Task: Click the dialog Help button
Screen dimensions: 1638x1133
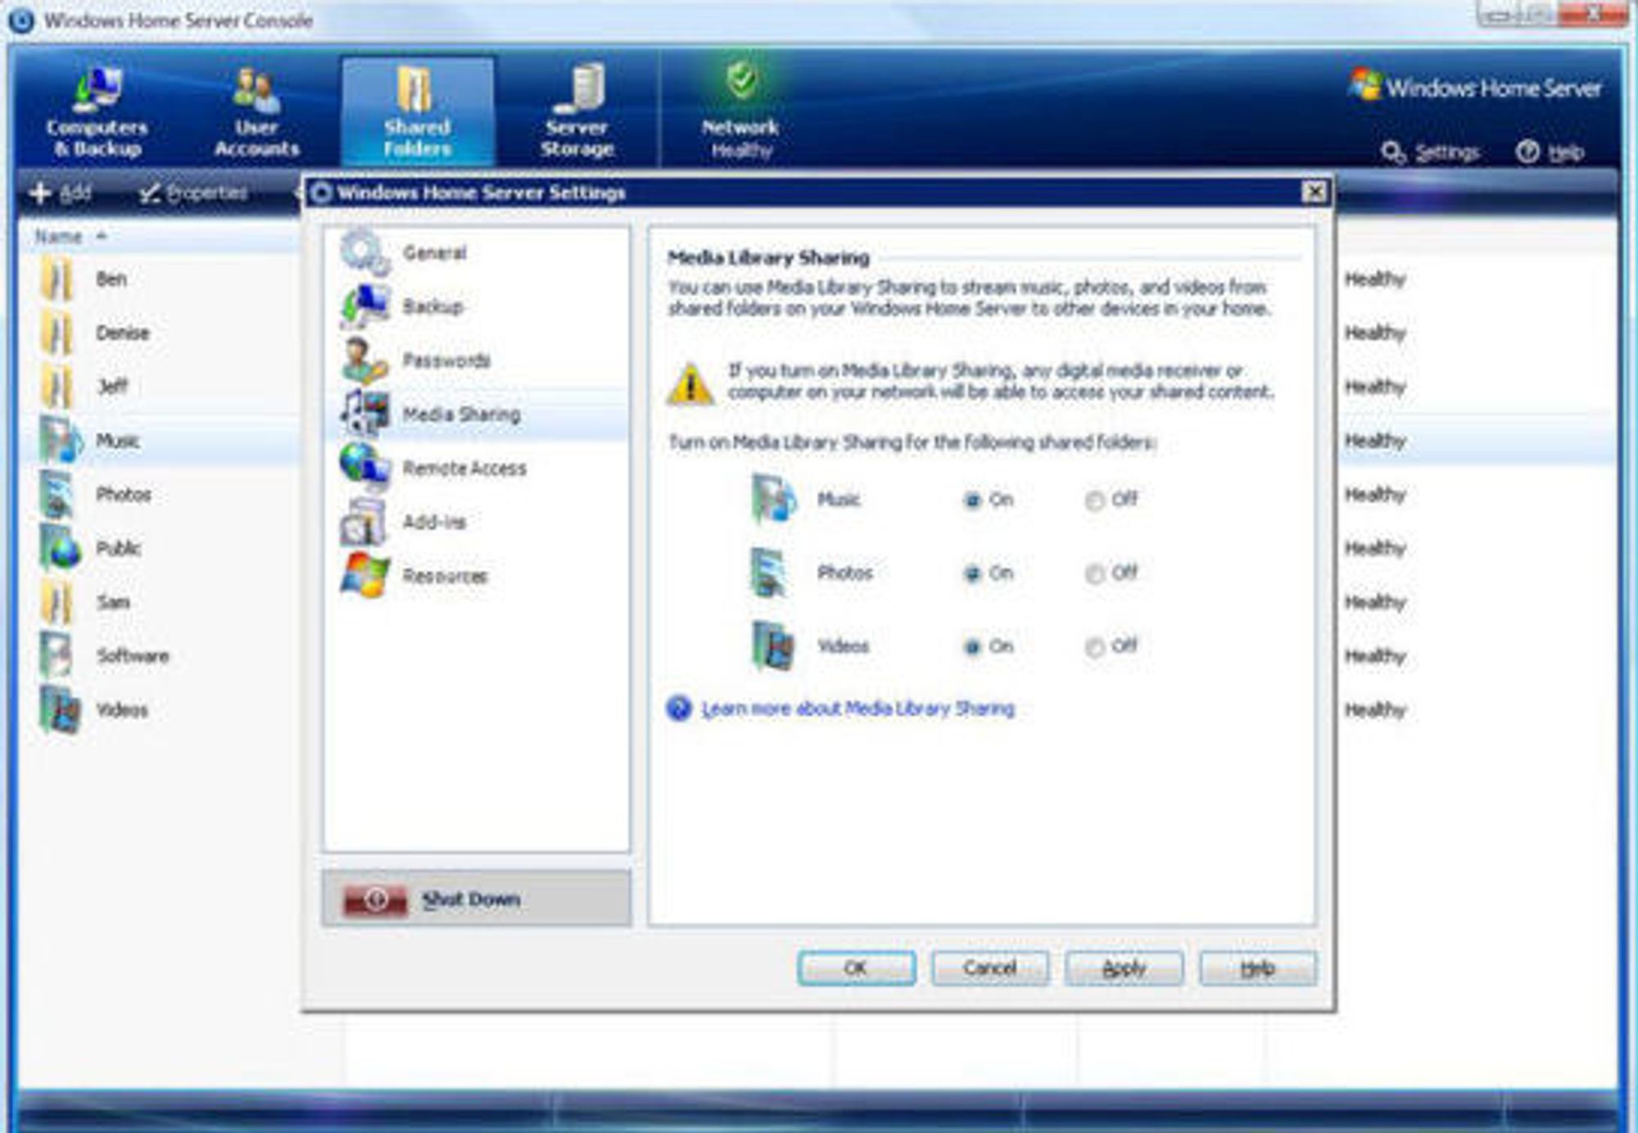Action: click(1258, 968)
